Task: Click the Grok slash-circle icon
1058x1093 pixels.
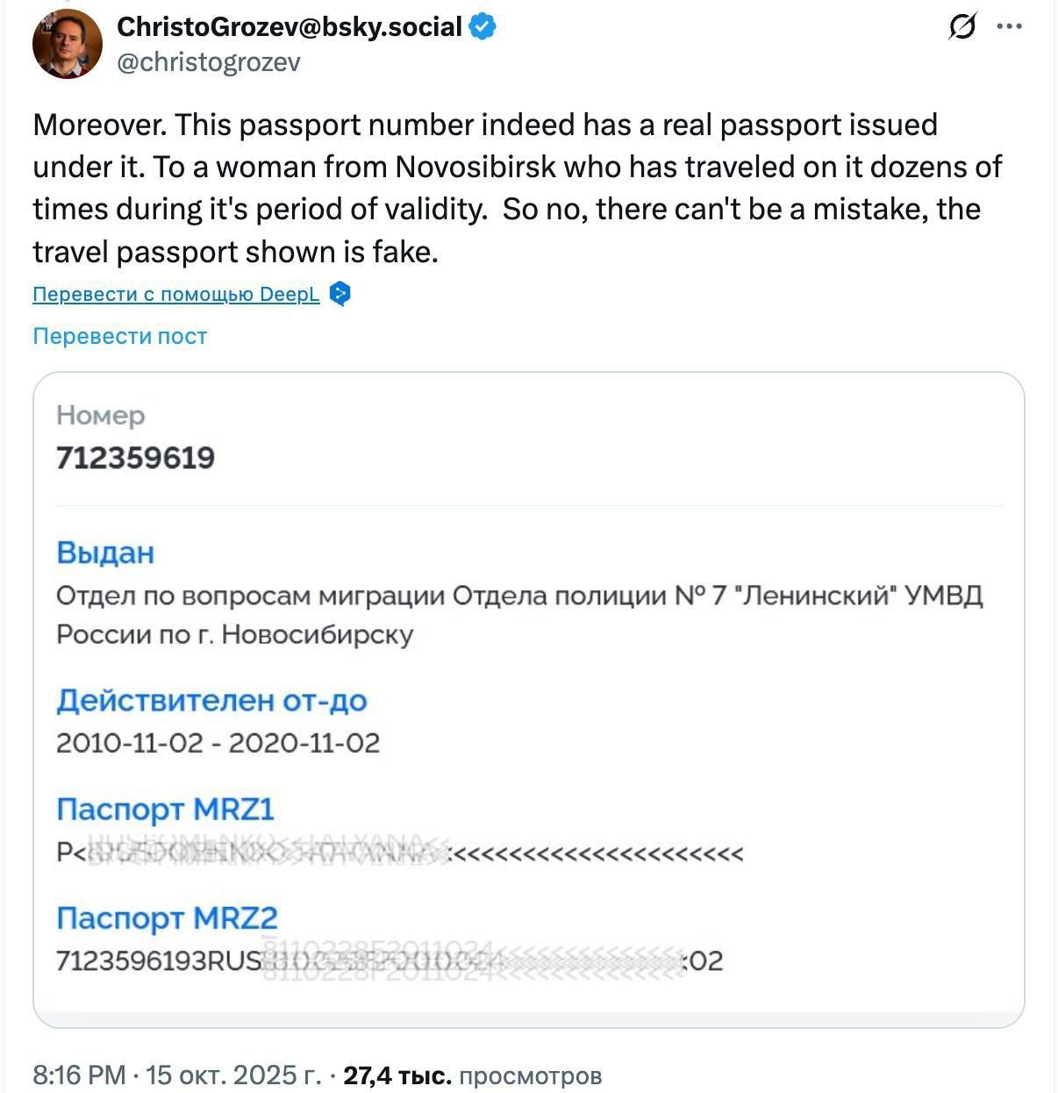Action: click(x=961, y=27)
